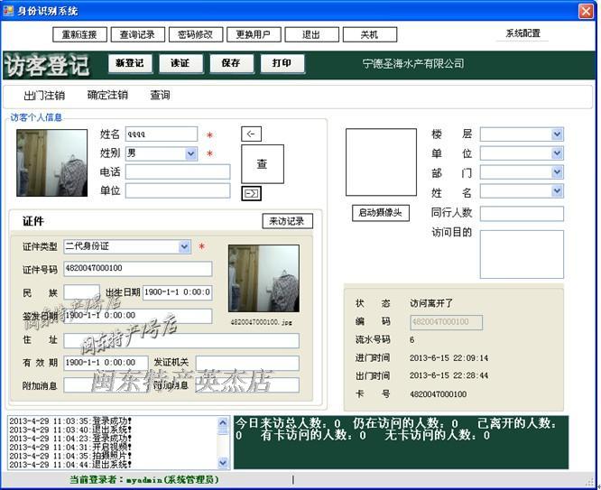The image size is (601, 490).
Task: Click 读证 toolbar button
Action: point(180,63)
